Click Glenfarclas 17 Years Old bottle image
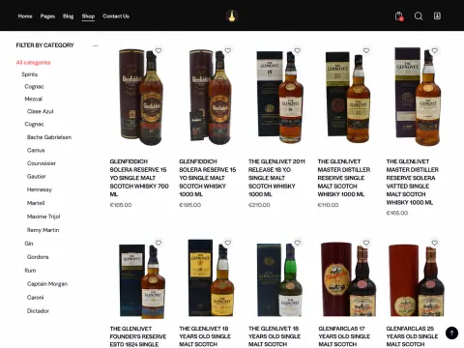The width and height of the screenshot is (464, 348). coord(348,279)
